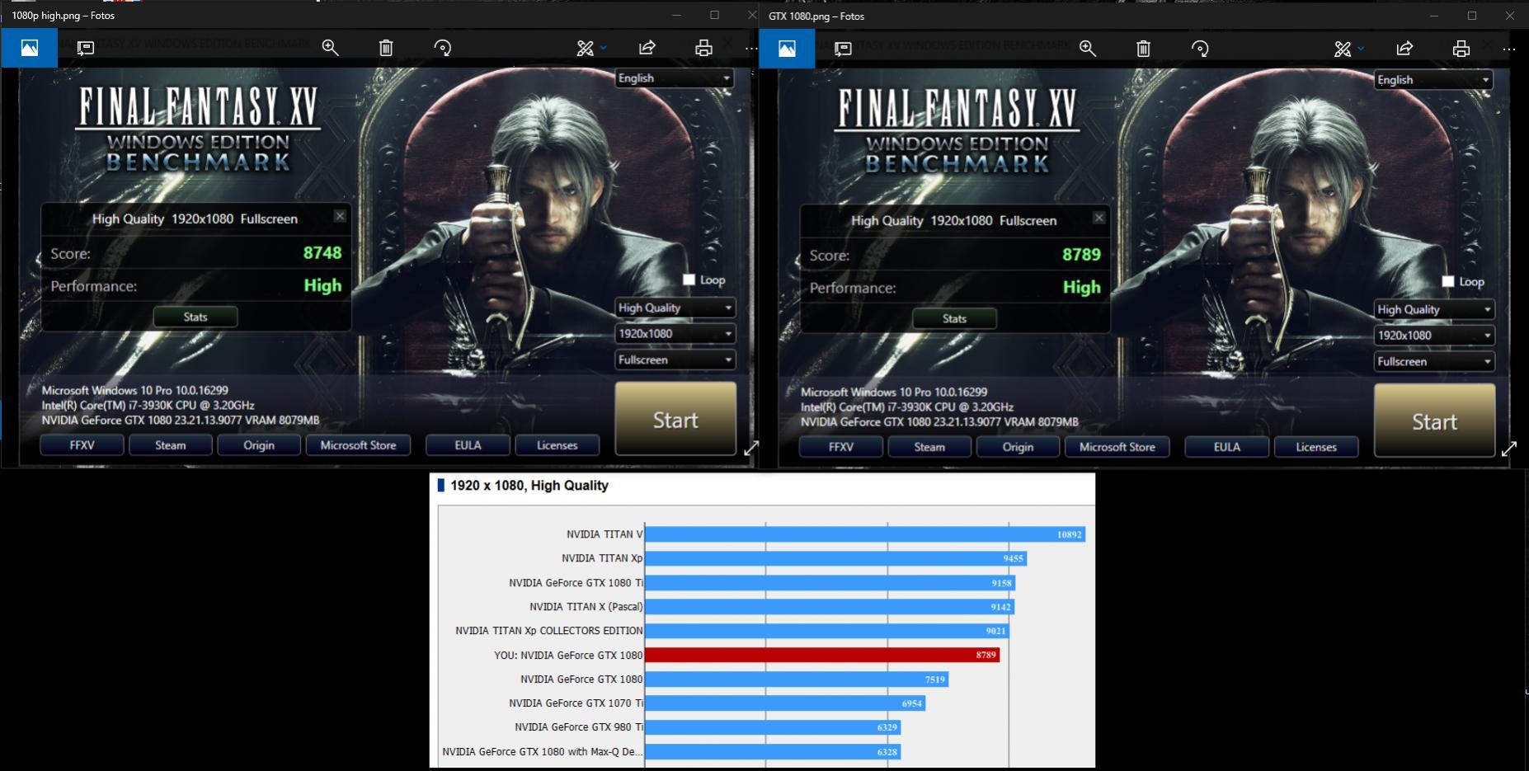
Task: Click Origin button in left benchmark
Action: [x=259, y=445]
